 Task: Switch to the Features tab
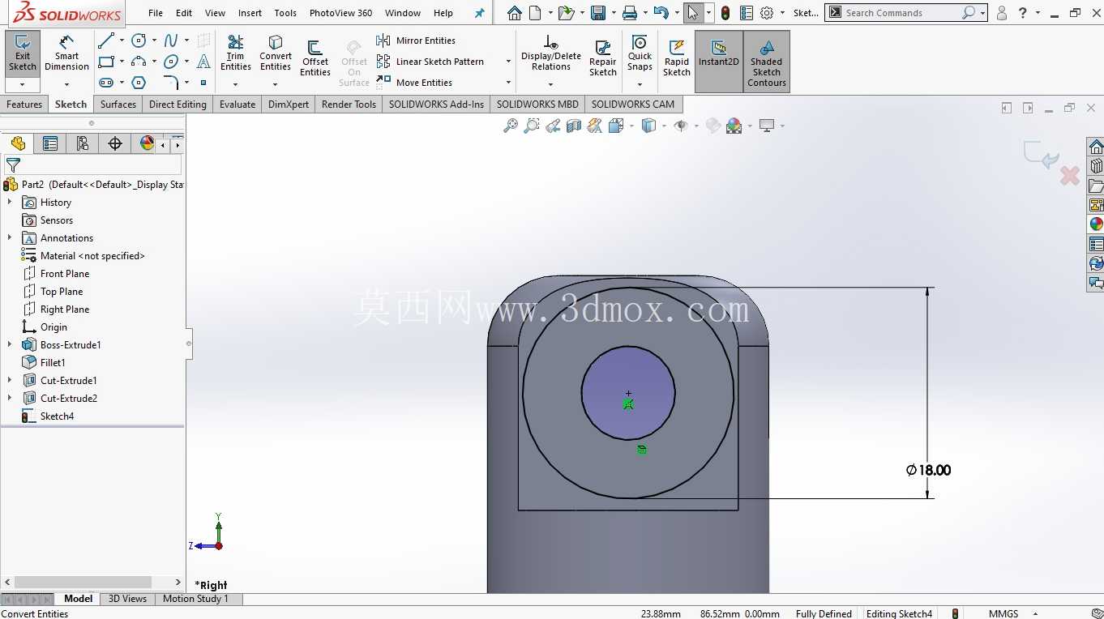(x=24, y=104)
